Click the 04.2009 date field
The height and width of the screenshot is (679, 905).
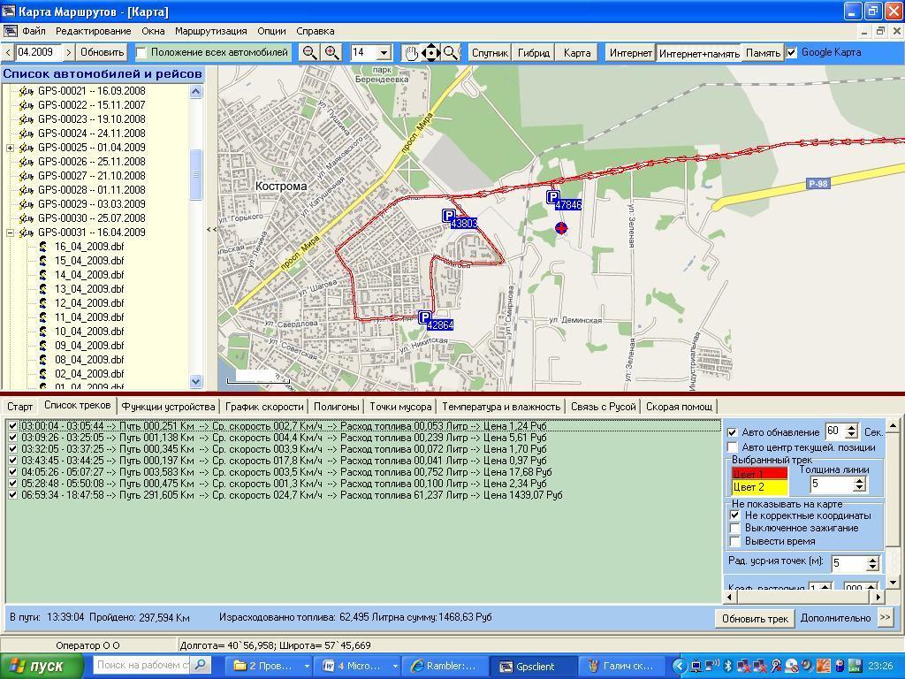coord(37,52)
